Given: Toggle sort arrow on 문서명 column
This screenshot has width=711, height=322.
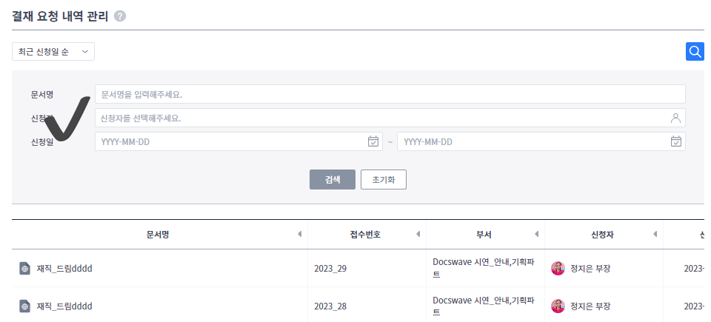Looking at the screenshot, I should pyautogui.click(x=299, y=234).
